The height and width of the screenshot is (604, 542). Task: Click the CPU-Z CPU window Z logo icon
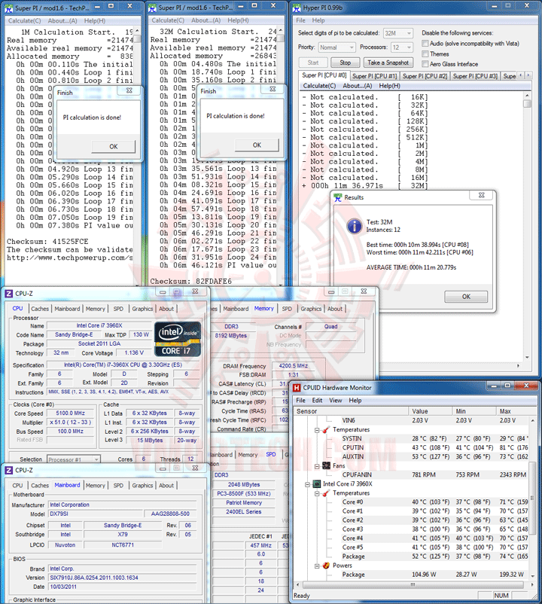[8, 294]
